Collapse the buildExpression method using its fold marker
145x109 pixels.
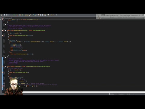click(5, 31)
